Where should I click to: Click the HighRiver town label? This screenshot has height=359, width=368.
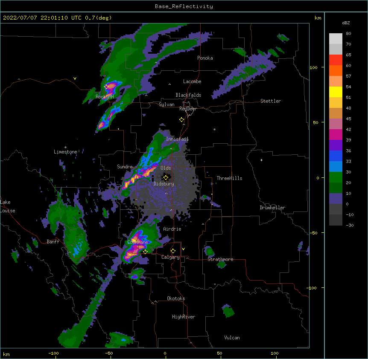(184, 317)
